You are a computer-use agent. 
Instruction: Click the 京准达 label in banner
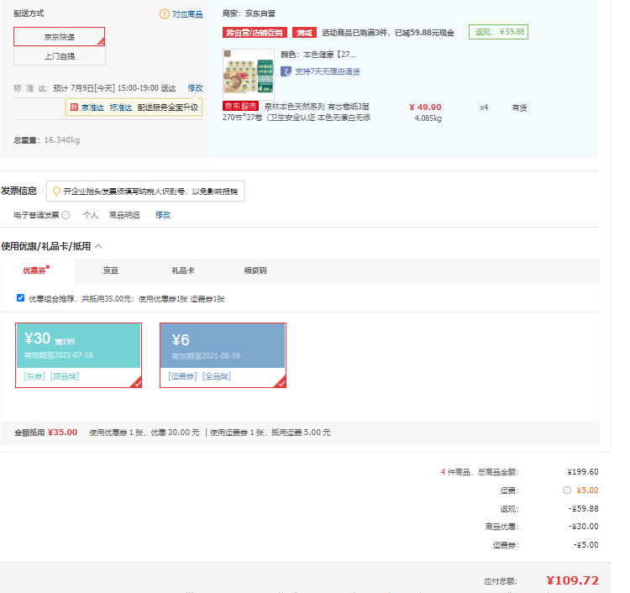coord(92,108)
